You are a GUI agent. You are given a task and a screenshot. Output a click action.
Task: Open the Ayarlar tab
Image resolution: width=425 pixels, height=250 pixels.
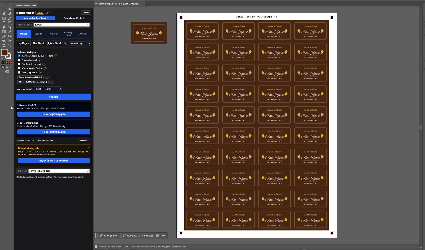pyautogui.click(x=83, y=34)
